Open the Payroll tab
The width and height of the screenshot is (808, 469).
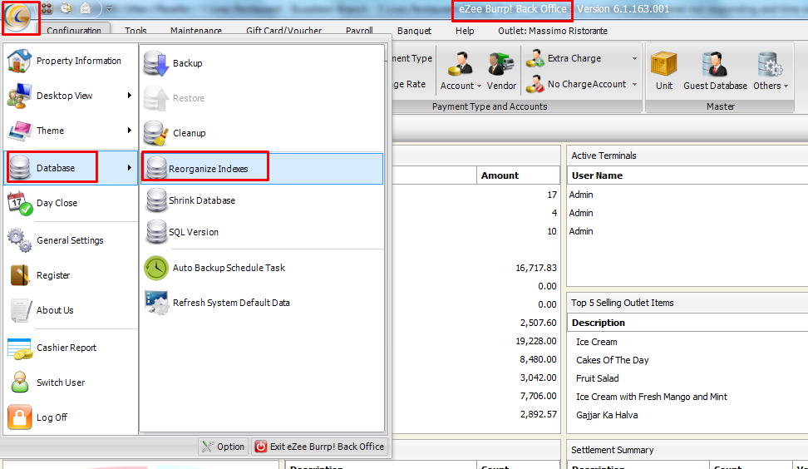[x=359, y=31]
